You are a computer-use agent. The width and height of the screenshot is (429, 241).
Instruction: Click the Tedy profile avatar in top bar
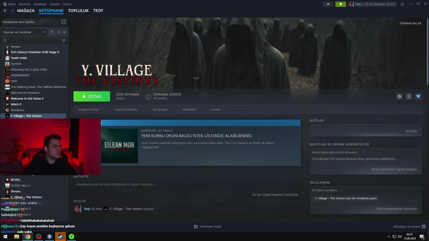[x=351, y=4]
